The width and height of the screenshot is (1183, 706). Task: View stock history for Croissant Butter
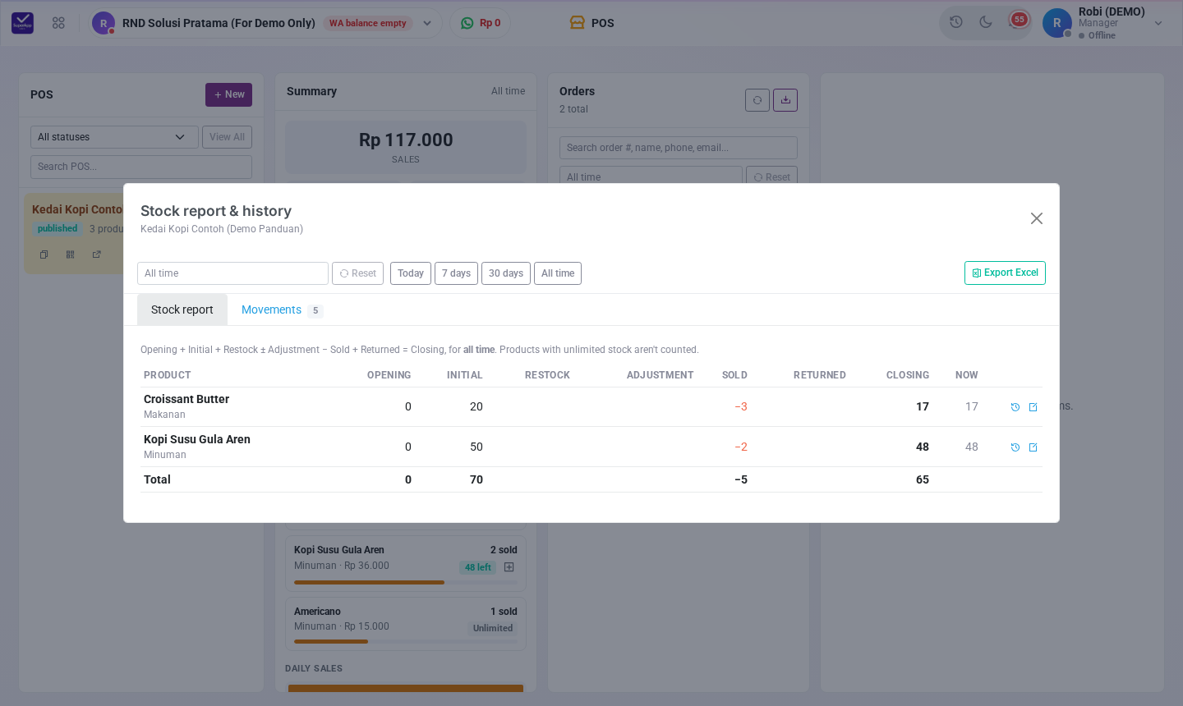click(1015, 407)
